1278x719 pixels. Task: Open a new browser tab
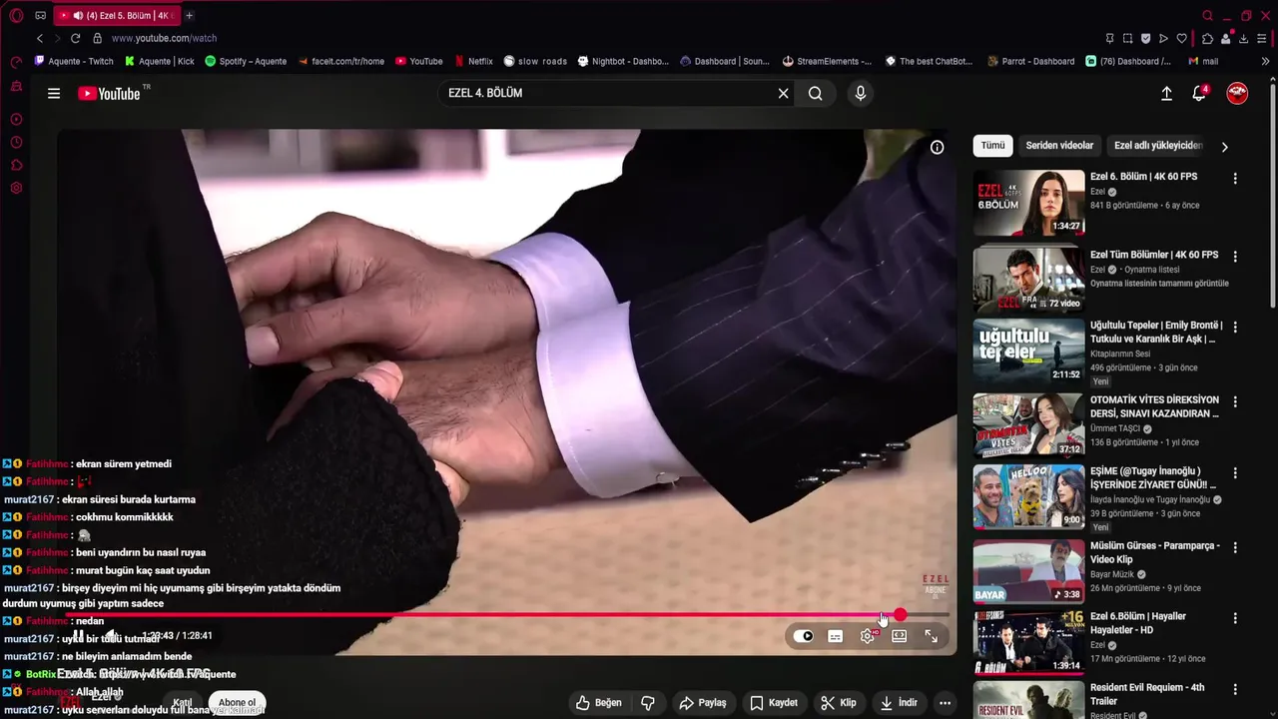click(190, 15)
